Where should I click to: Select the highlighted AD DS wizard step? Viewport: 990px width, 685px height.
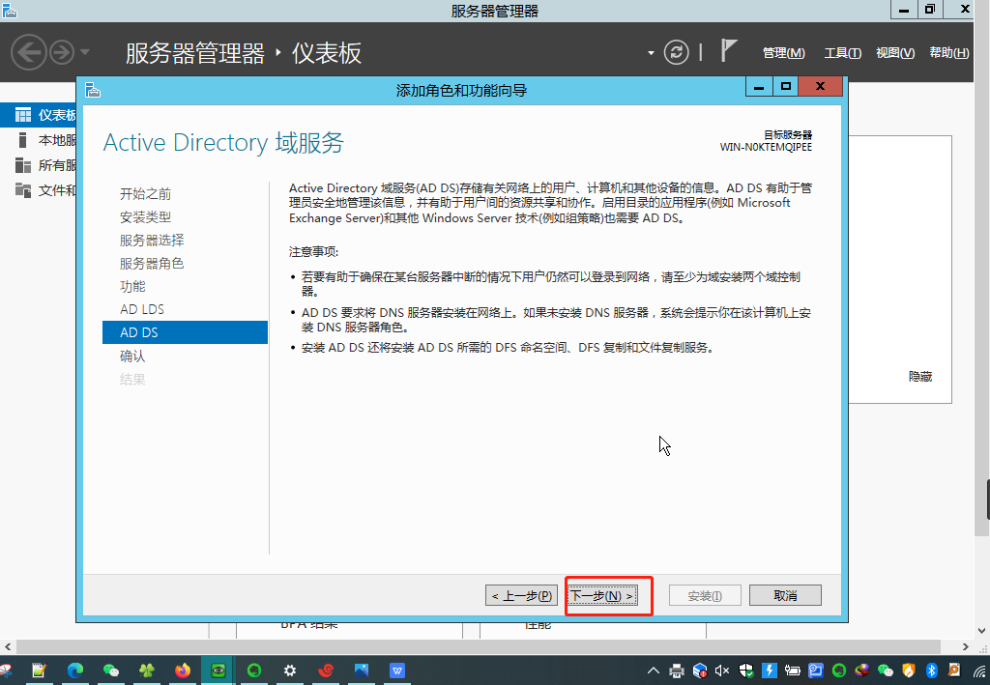coord(185,332)
